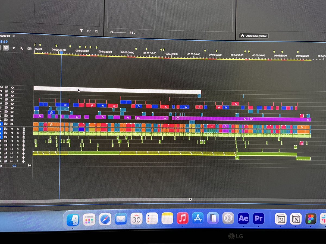Click the voice-over microphone on audio track 9
Screen dimensions: 326x244
pyautogui.click(x=24, y=161)
